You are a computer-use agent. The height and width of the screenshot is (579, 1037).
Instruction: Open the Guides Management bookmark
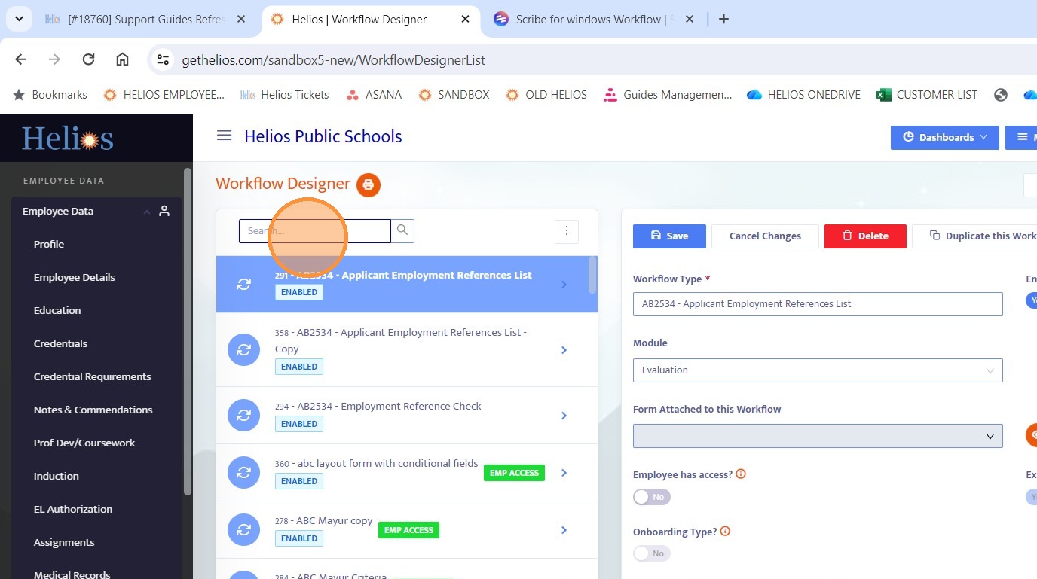click(668, 95)
